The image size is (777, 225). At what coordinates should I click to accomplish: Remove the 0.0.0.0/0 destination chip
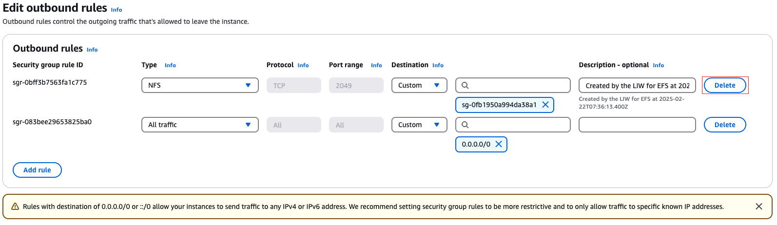point(499,144)
